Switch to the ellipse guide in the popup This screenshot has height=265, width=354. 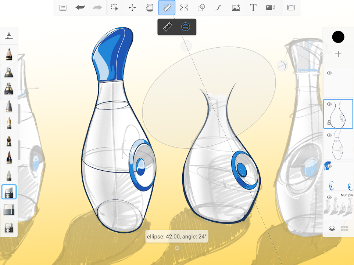[x=185, y=26]
